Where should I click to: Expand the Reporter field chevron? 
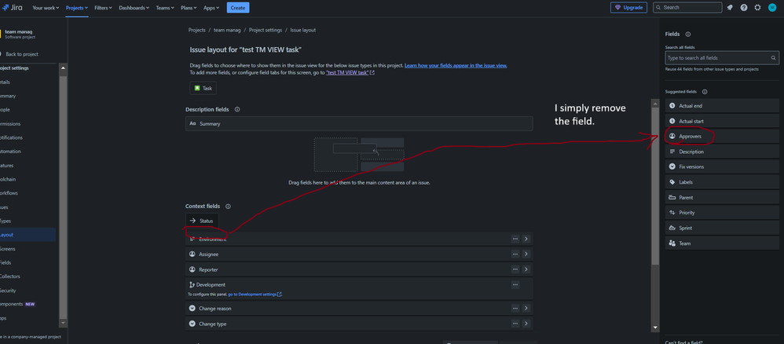(x=526, y=269)
